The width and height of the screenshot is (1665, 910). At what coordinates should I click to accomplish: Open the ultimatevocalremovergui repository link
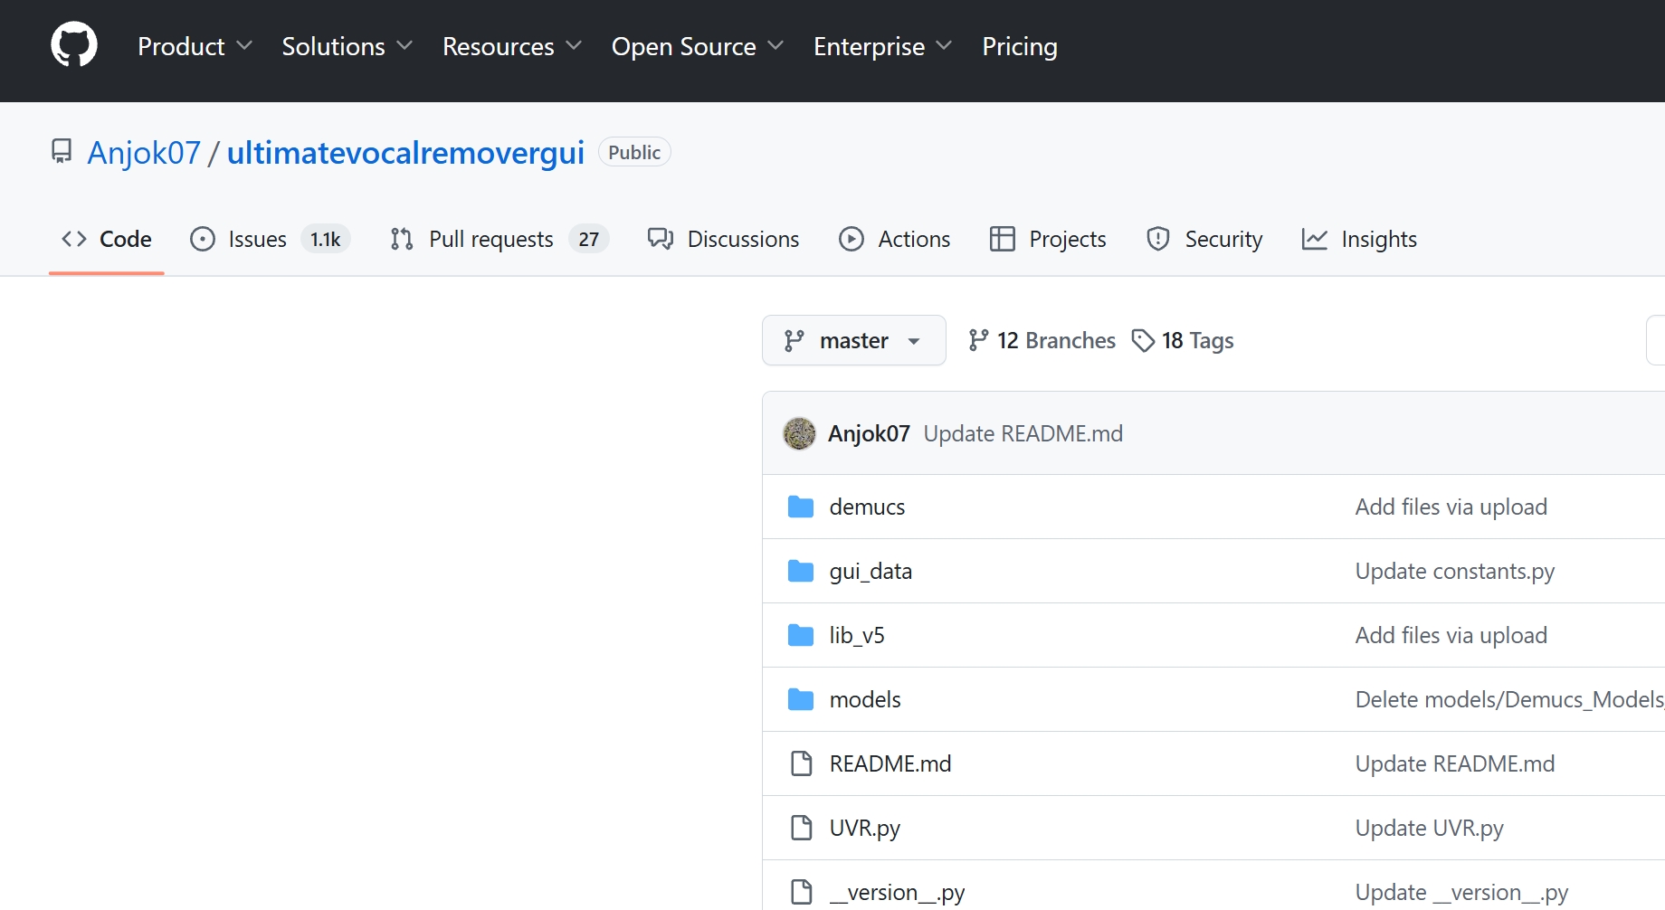pos(405,153)
